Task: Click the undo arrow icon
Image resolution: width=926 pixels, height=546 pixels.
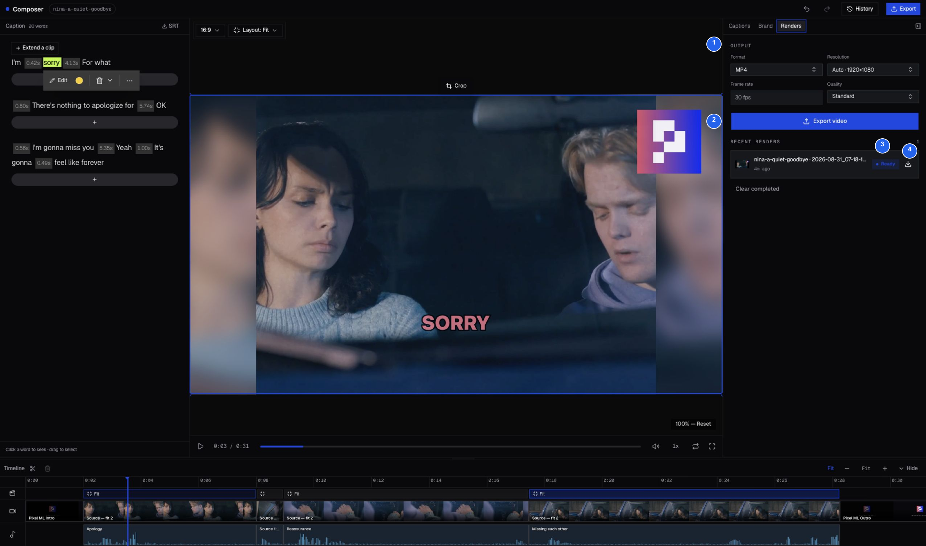Action: 806,9
